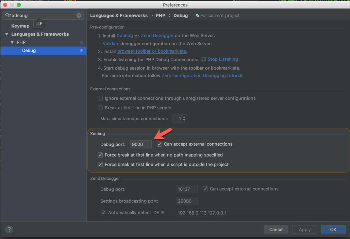Select the PHP tree item

pyautogui.click(x=21, y=42)
